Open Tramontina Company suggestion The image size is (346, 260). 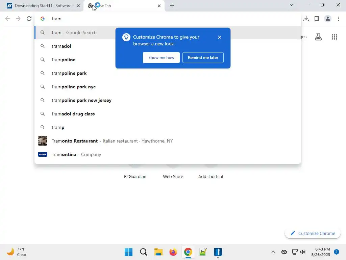[x=168, y=154]
